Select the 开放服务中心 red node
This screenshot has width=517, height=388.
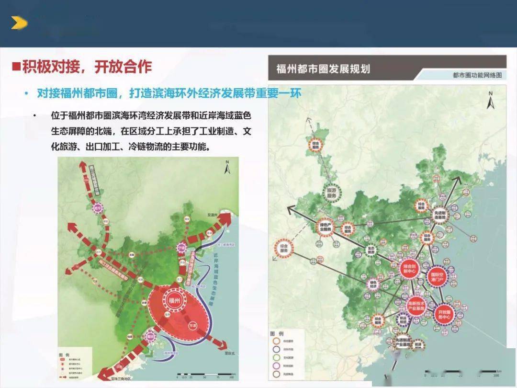[x=446, y=314]
